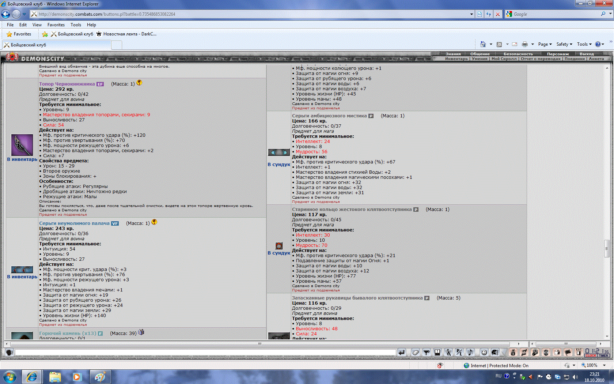The height and width of the screenshot is (384, 614).
Task: Click the Add to Favorites Bar star icon
Action: 45,34
